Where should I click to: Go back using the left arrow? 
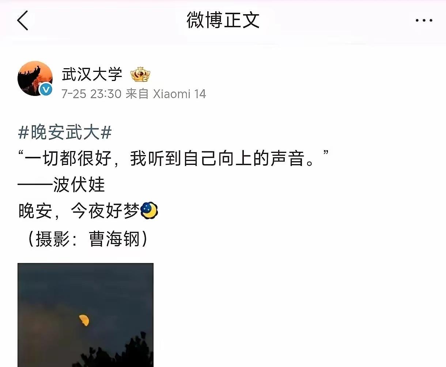pyautogui.click(x=23, y=20)
